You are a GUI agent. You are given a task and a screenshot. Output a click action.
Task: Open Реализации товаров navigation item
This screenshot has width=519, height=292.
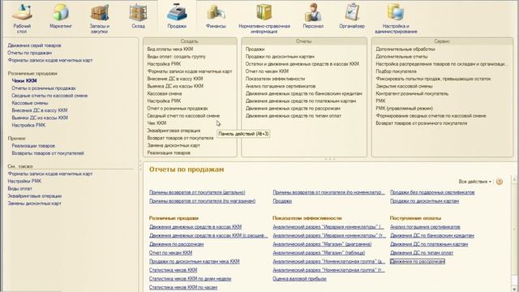pyautogui.click(x=33, y=146)
